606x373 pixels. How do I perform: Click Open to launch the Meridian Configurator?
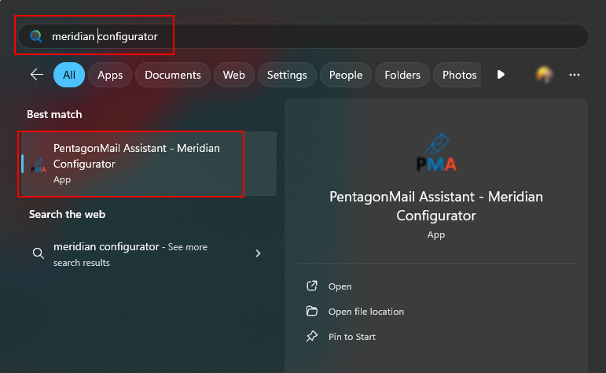coord(340,286)
